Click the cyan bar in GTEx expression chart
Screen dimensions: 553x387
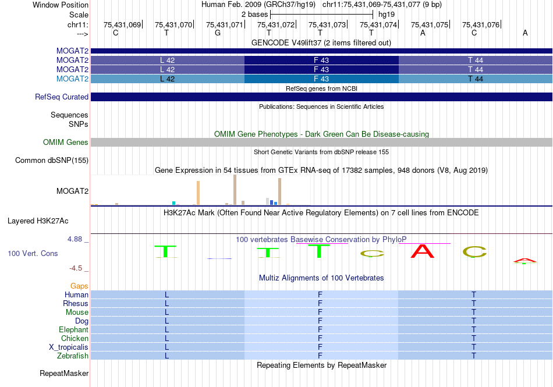click(173, 203)
